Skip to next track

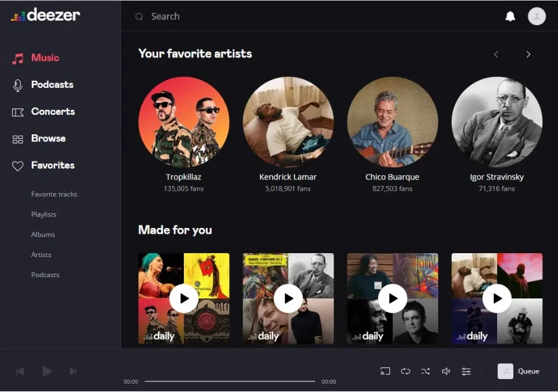[x=73, y=371]
